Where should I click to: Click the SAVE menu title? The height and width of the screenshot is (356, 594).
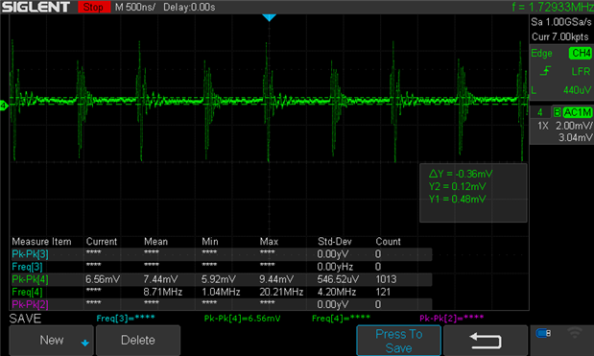[x=25, y=319]
